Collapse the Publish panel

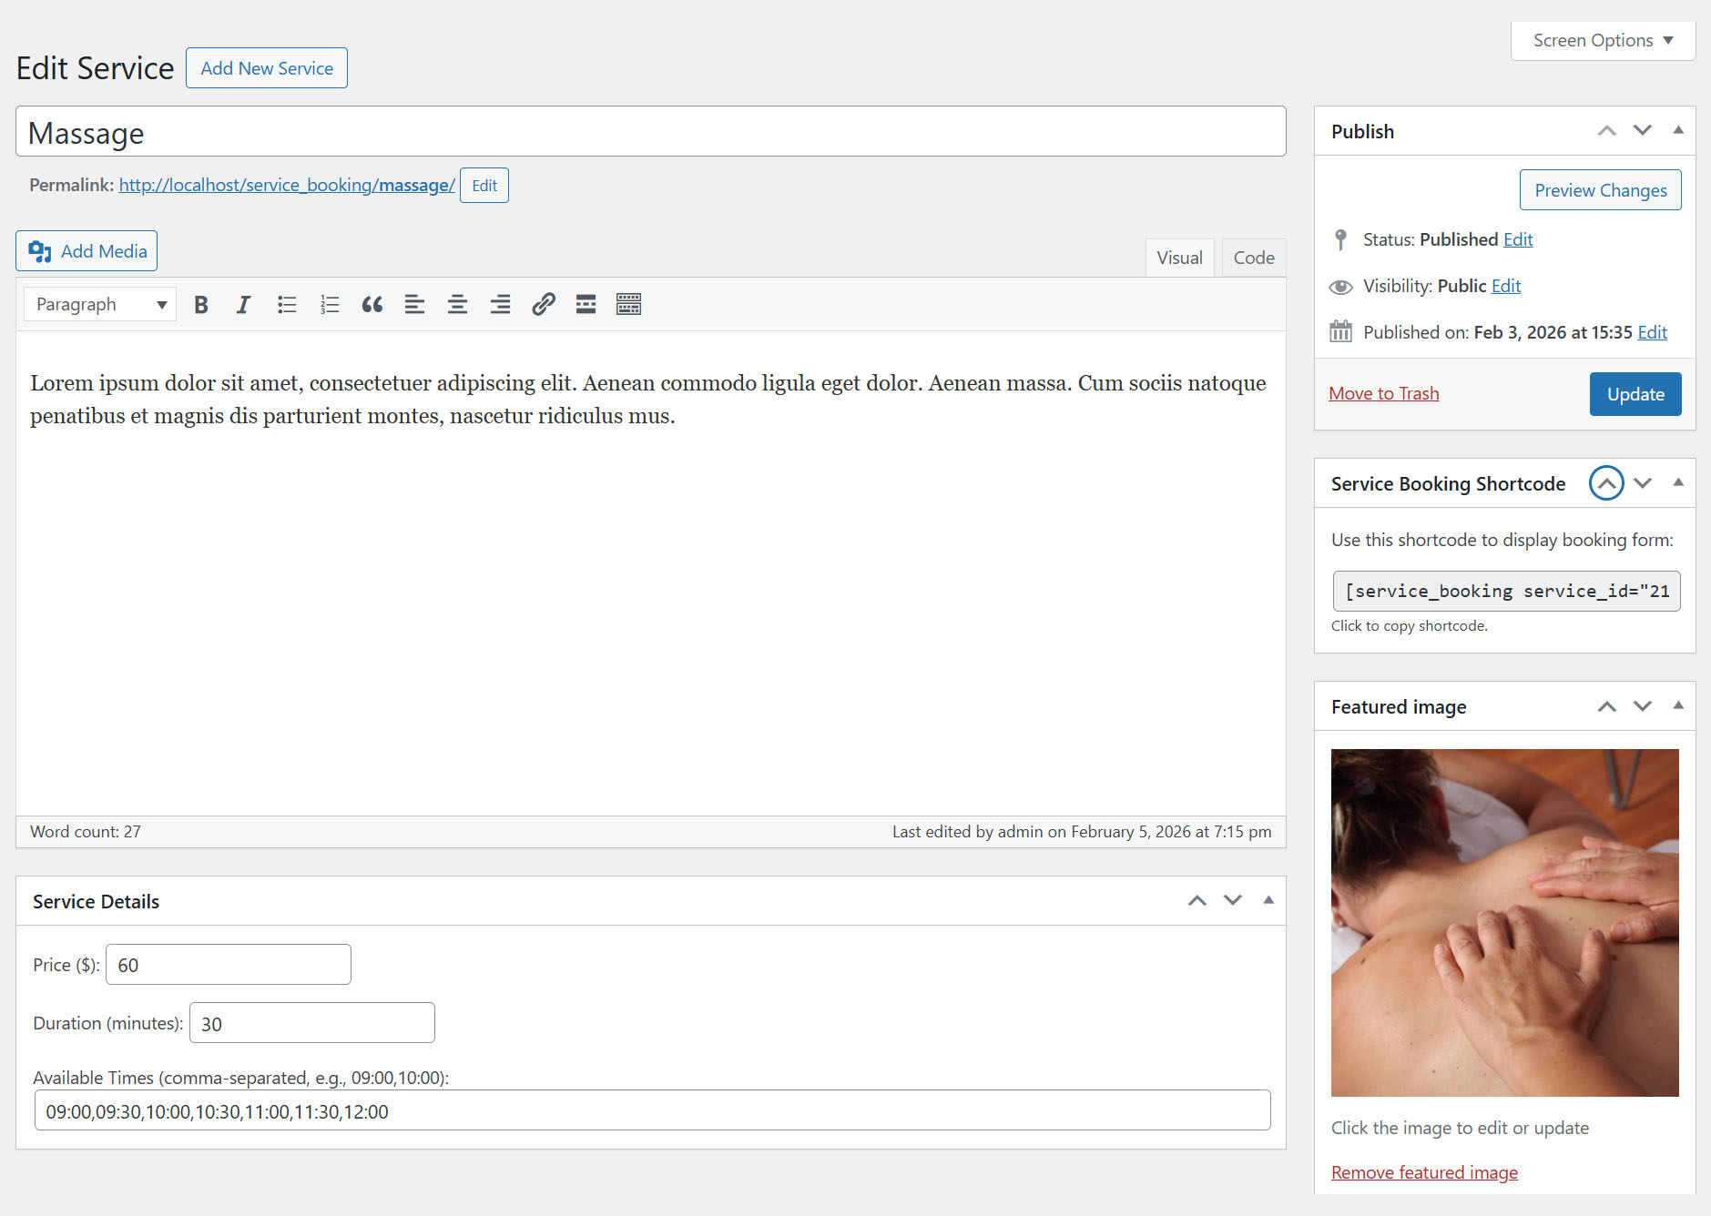(x=1678, y=130)
